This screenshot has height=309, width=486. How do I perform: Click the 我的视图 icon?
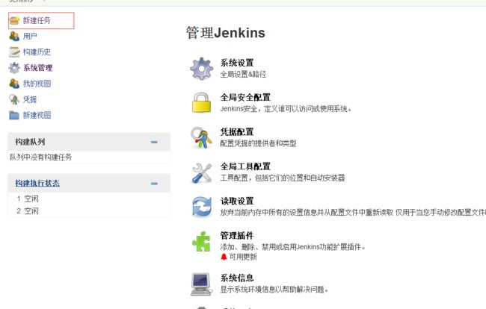pyautogui.click(x=14, y=84)
